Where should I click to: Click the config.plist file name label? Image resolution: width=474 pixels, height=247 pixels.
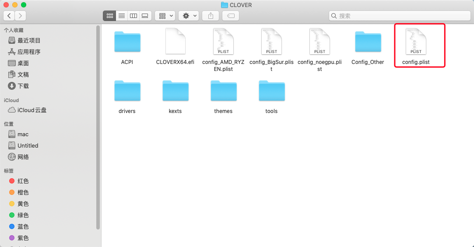[416, 62]
